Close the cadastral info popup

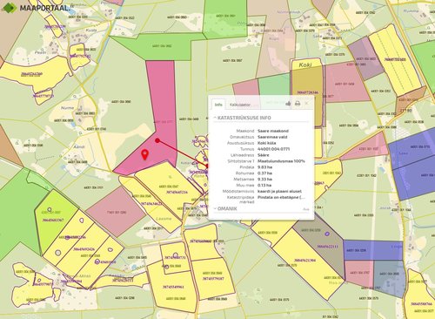click(x=306, y=104)
